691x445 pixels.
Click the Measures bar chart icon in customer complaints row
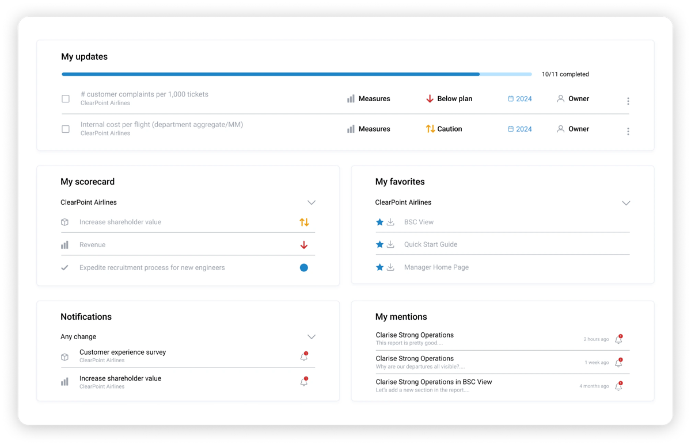[351, 99]
